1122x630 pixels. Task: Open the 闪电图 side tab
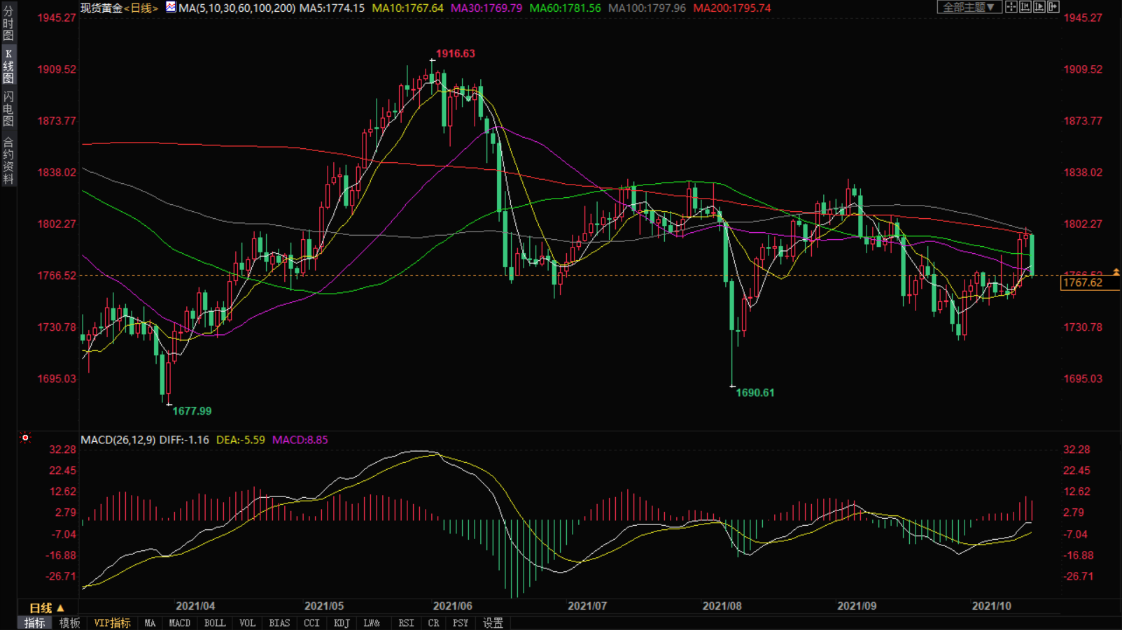point(8,108)
